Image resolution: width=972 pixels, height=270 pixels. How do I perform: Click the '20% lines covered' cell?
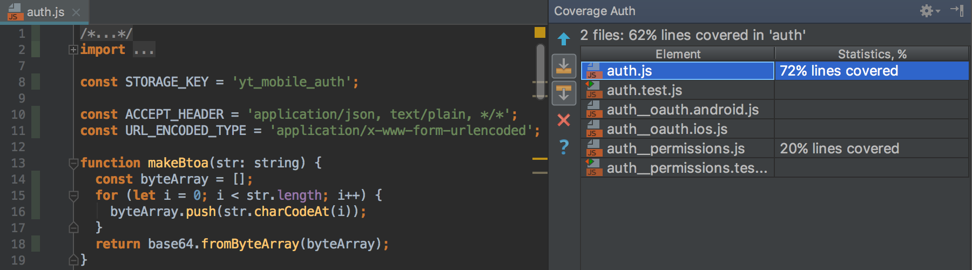tap(872, 148)
